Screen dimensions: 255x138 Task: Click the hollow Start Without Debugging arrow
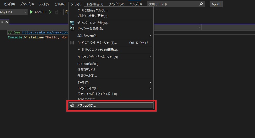[50, 12]
